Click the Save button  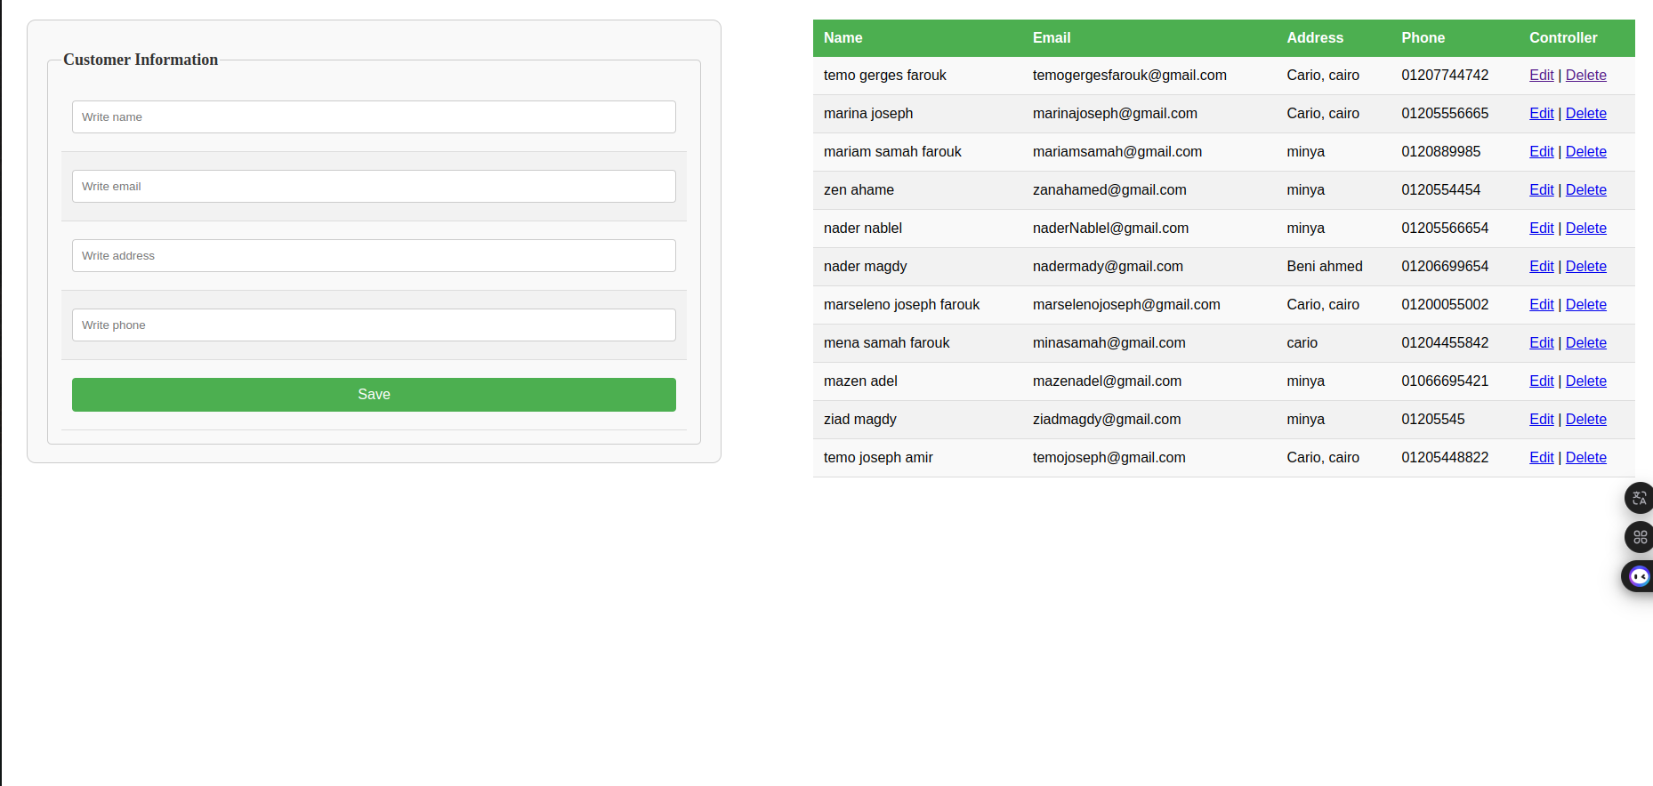pos(374,395)
